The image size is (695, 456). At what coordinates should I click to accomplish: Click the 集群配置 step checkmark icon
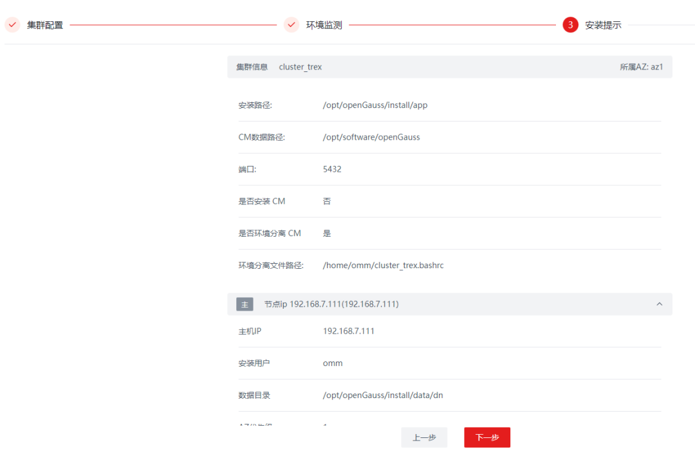pyautogui.click(x=12, y=25)
